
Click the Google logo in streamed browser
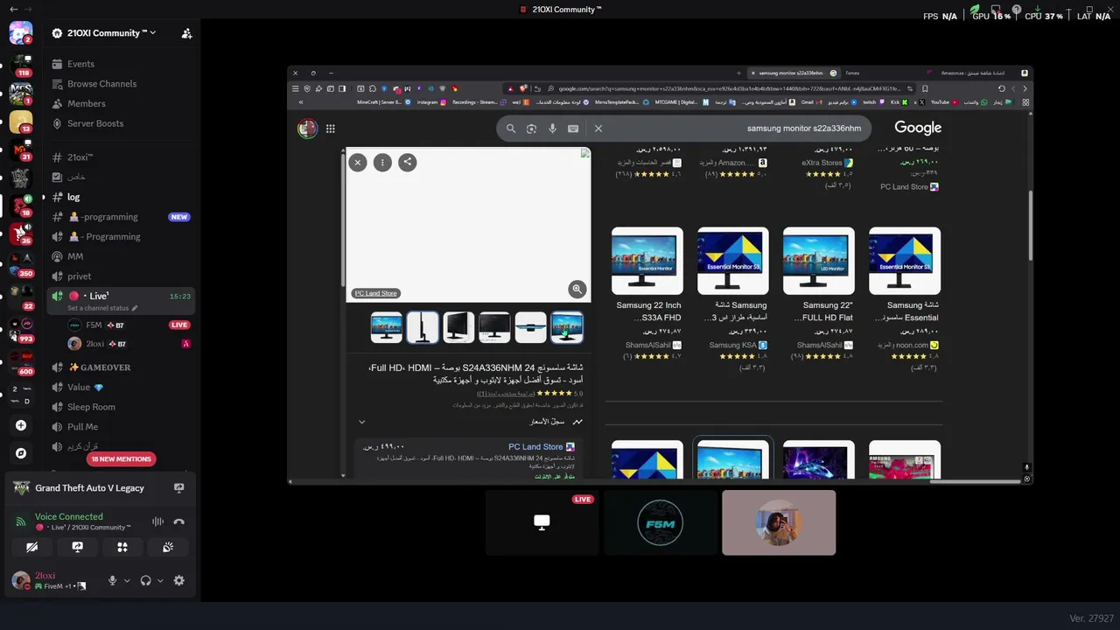(x=918, y=128)
